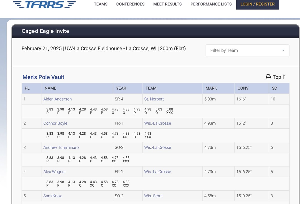Click the printer icon

coord(268,77)
